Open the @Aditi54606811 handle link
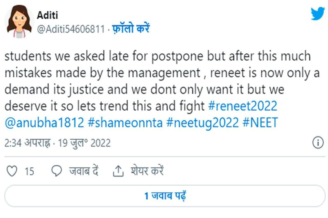 pos(71,29)
